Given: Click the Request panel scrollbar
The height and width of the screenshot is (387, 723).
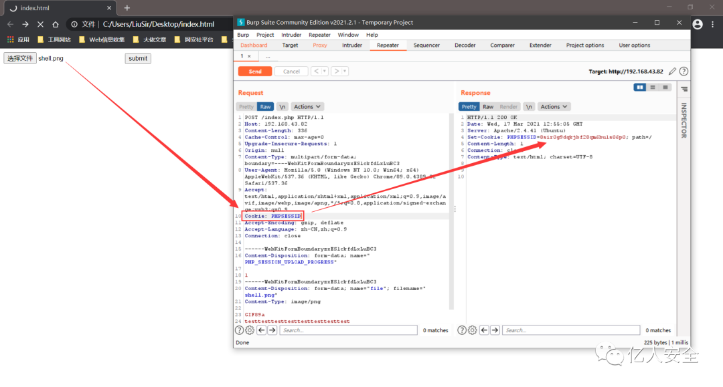Looking at the screenshot, I should pos(451,212).
